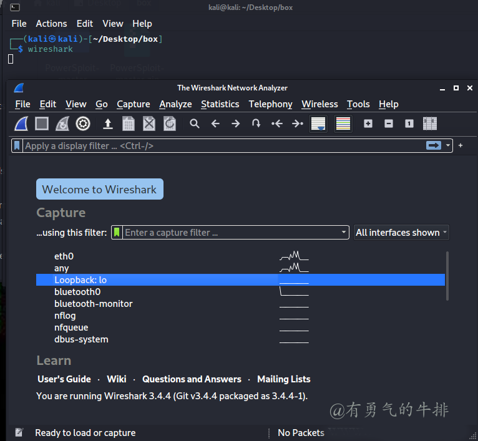Open the Telephony menu
Screen dimensions: 478x441
[271, 104]
